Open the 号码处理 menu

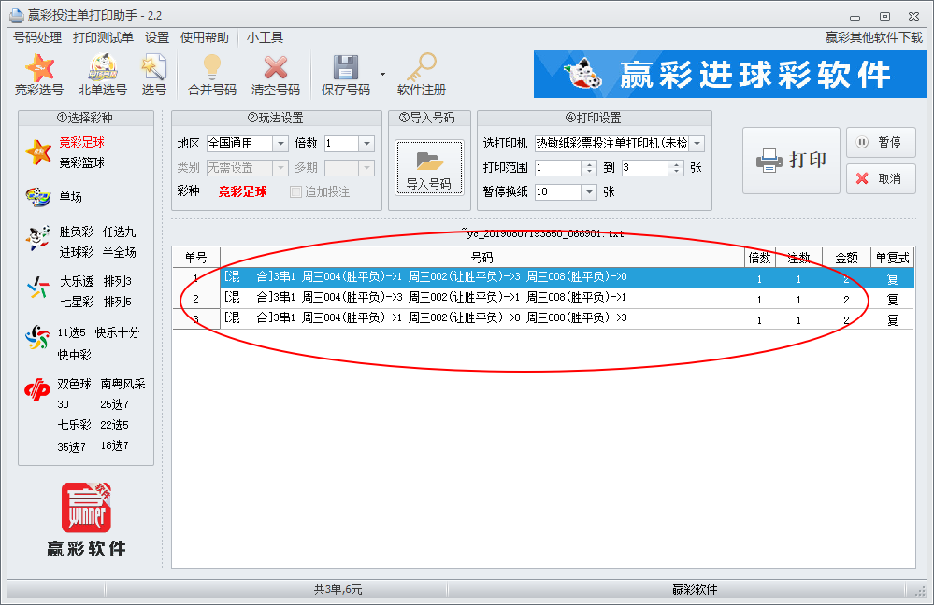(x=37, y=37)
